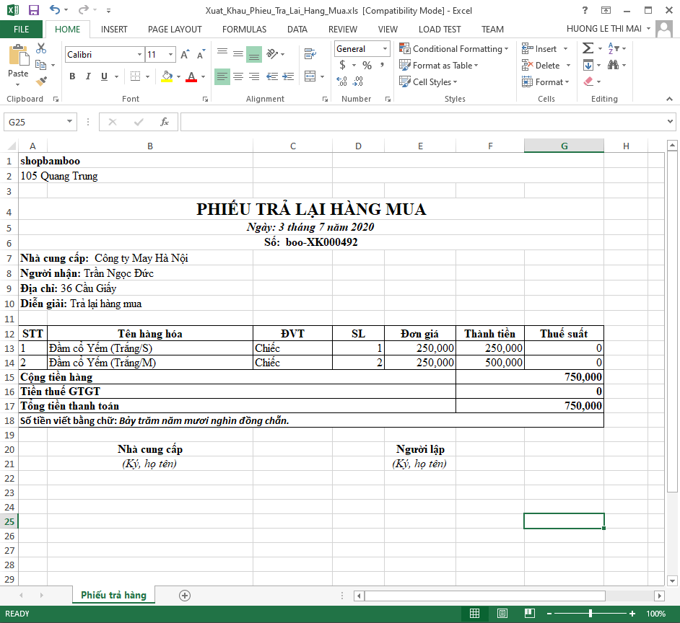Toggle Align Left alignment
680x623 pixels.
[222, 76]
